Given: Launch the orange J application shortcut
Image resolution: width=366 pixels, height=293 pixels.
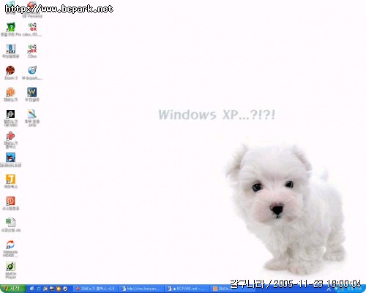Looking at the screenshot, I should pos(10,179).
